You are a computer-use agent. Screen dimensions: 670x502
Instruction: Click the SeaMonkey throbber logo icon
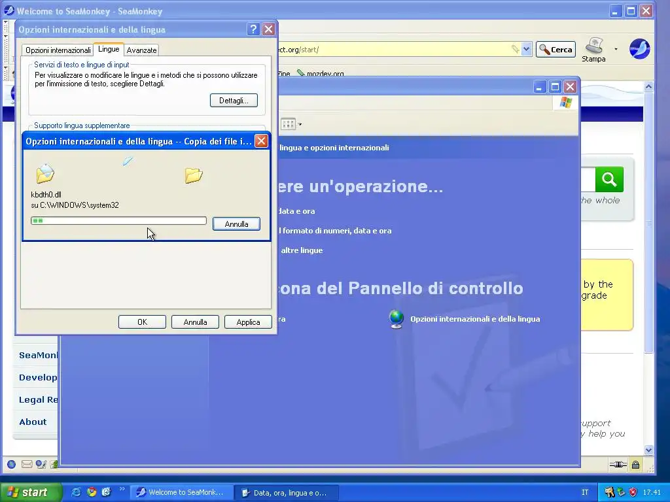[639, 48]
